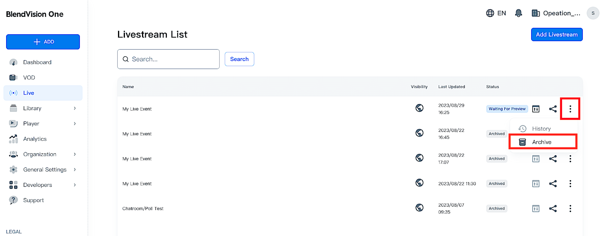Click the blue ADD button

pos(43,42)
